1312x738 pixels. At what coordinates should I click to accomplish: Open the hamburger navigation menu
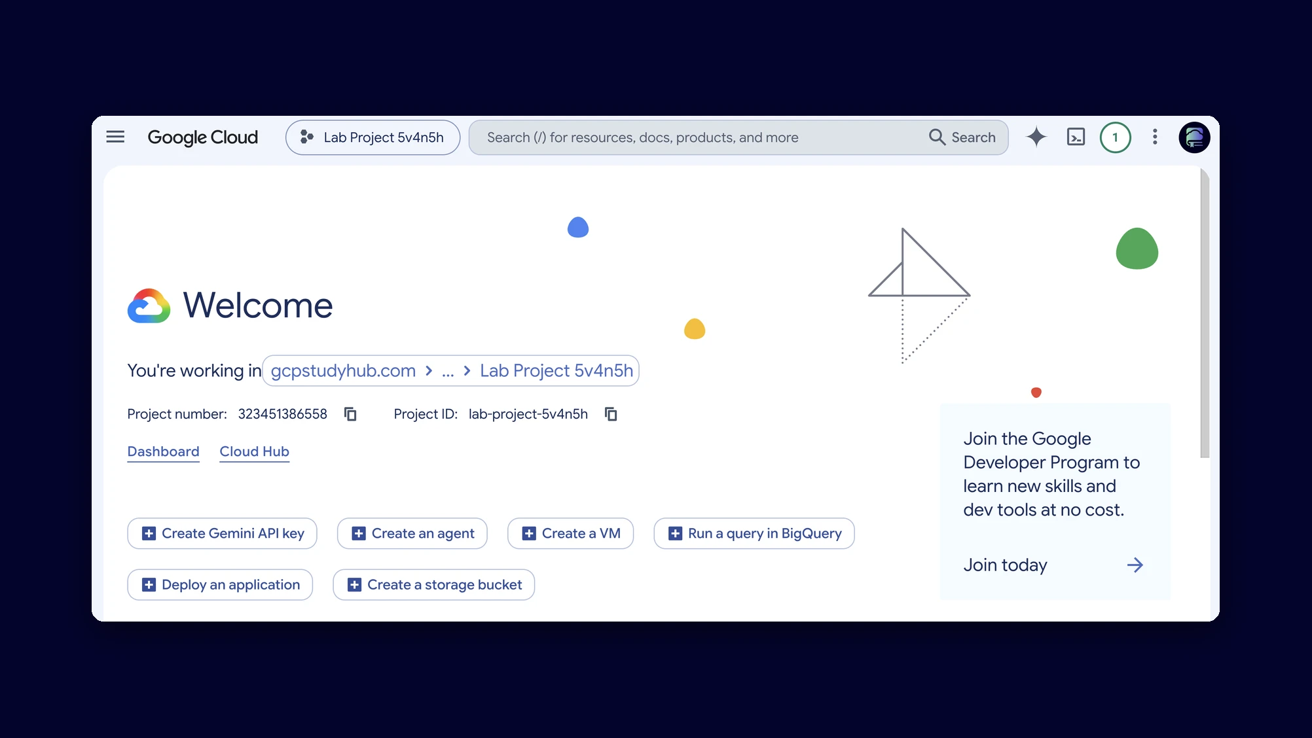(x=115, y=137)
